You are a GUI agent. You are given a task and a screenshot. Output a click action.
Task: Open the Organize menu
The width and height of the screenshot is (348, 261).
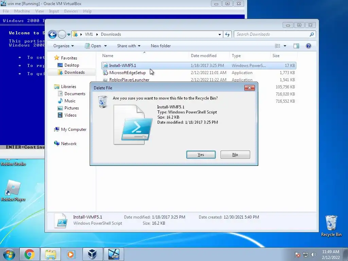coord(64,46)
